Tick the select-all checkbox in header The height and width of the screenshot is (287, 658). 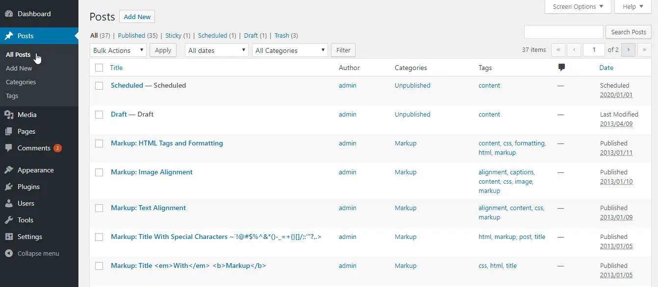tap(99, 68)
